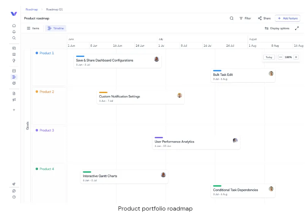Click the August month header
Image resolution: width=308 pixels, height=217 pixels.
[x=253, y=39]
